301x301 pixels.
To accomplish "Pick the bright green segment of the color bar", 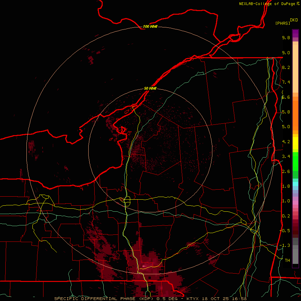I will (295, 161).
